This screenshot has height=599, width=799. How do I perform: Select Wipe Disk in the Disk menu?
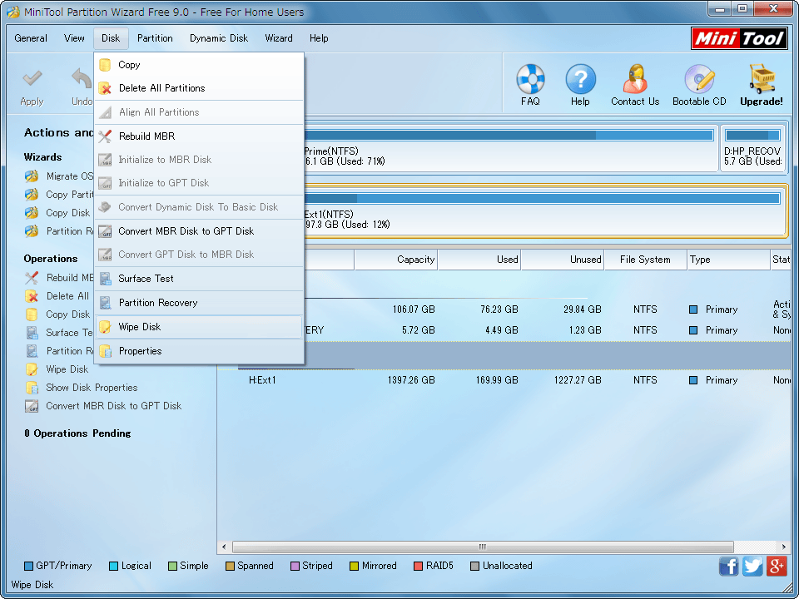(x=199, y=327)
